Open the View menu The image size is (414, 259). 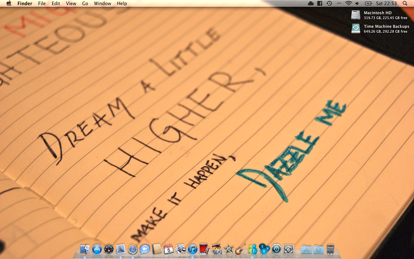71,4
